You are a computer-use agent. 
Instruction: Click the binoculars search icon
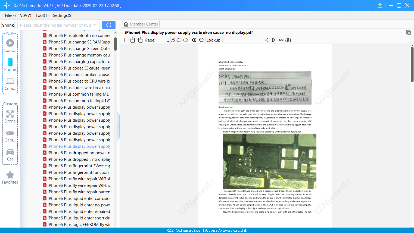pyautogui.click(x=288, y=40)
